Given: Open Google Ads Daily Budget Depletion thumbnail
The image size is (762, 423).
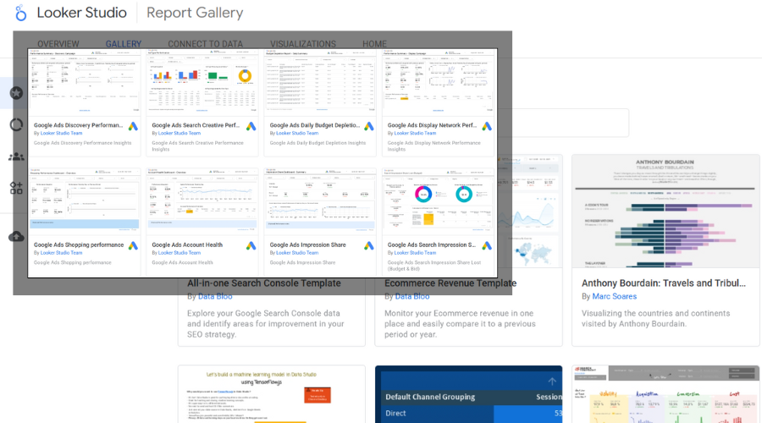Looking at the screenshot, I should [x=320, y=83].
